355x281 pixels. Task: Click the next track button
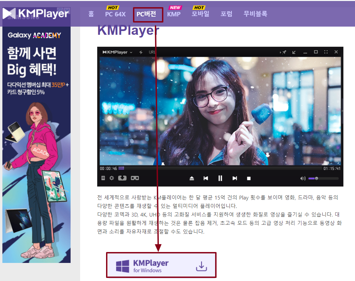tap(235, 178)
